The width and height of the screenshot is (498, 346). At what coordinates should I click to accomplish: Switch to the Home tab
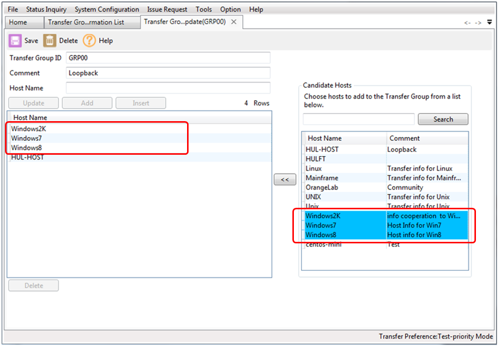pos(18,22)
